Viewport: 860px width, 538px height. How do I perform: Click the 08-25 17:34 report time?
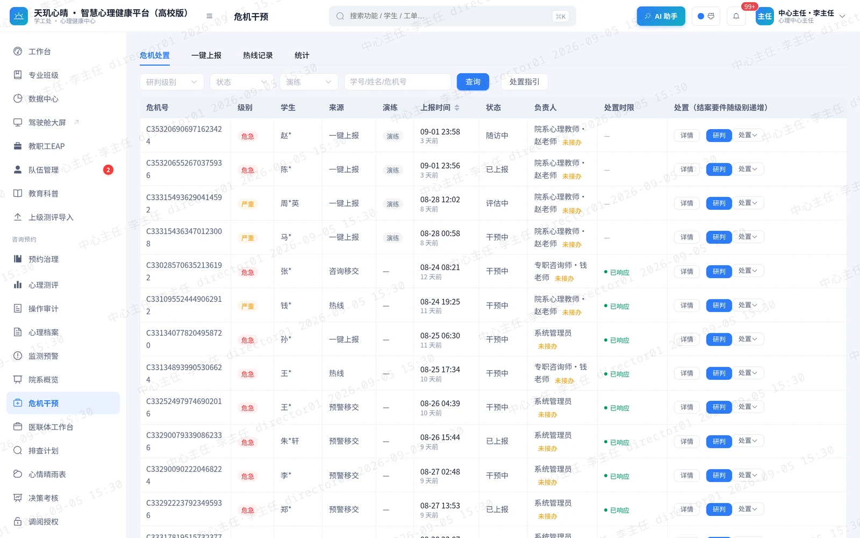[x=440, y=370]
